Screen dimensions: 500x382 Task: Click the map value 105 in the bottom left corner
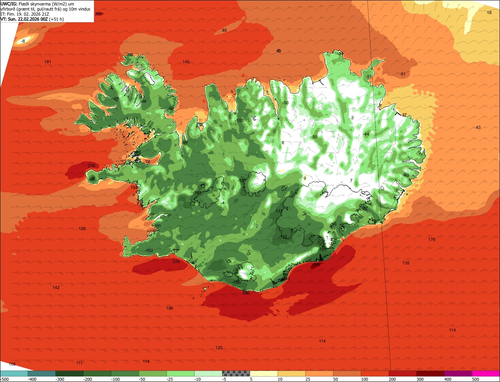click(x=12, y=364)
